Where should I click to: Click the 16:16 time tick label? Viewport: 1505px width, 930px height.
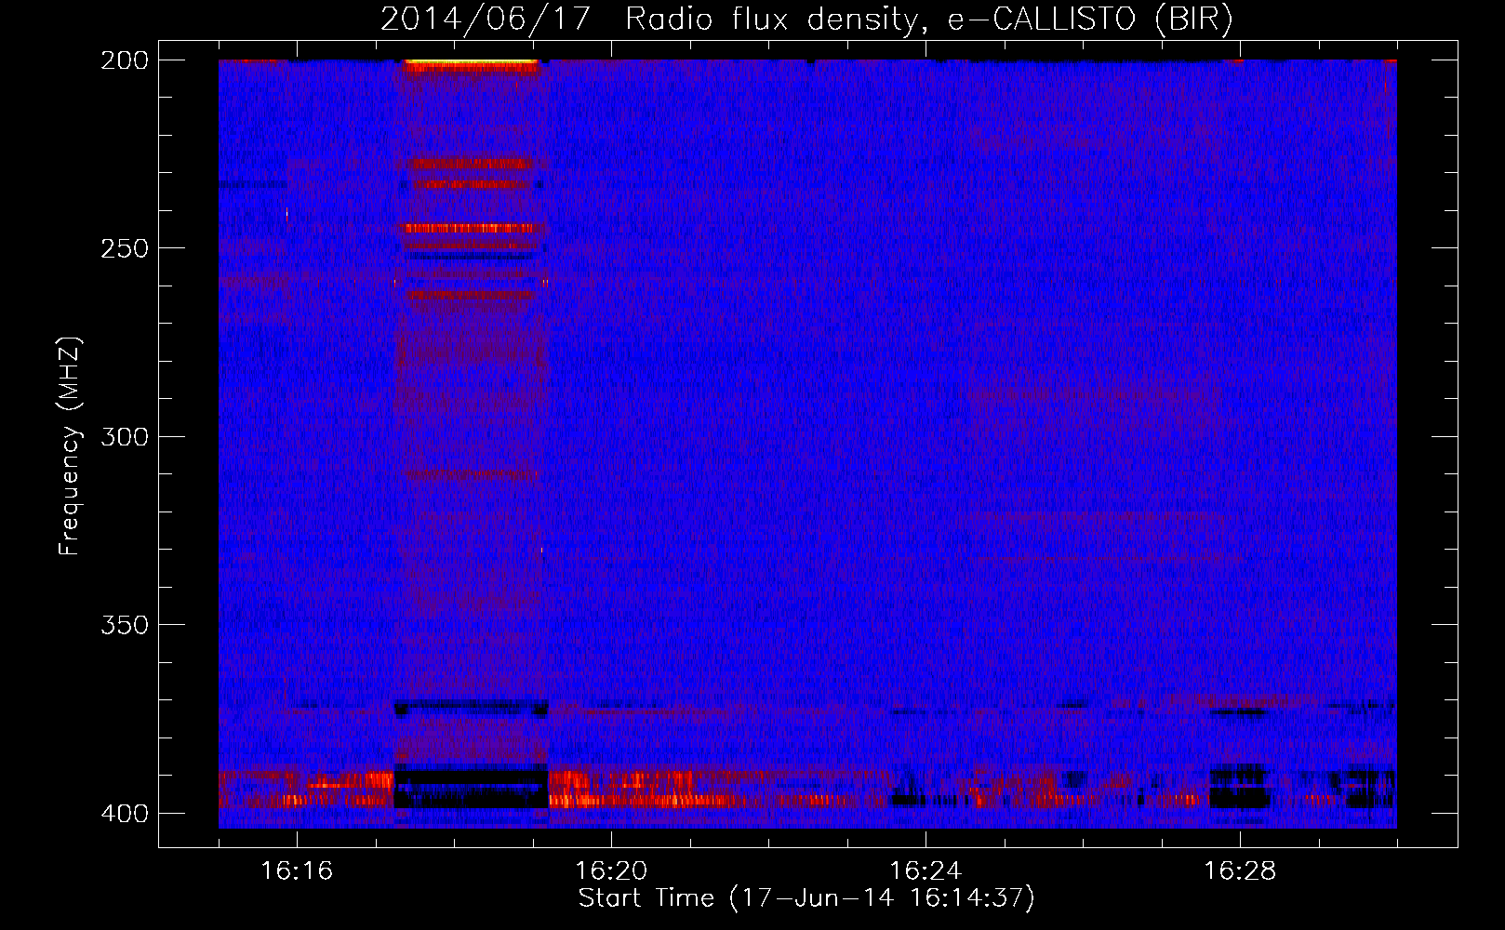(x=297, y=870)
